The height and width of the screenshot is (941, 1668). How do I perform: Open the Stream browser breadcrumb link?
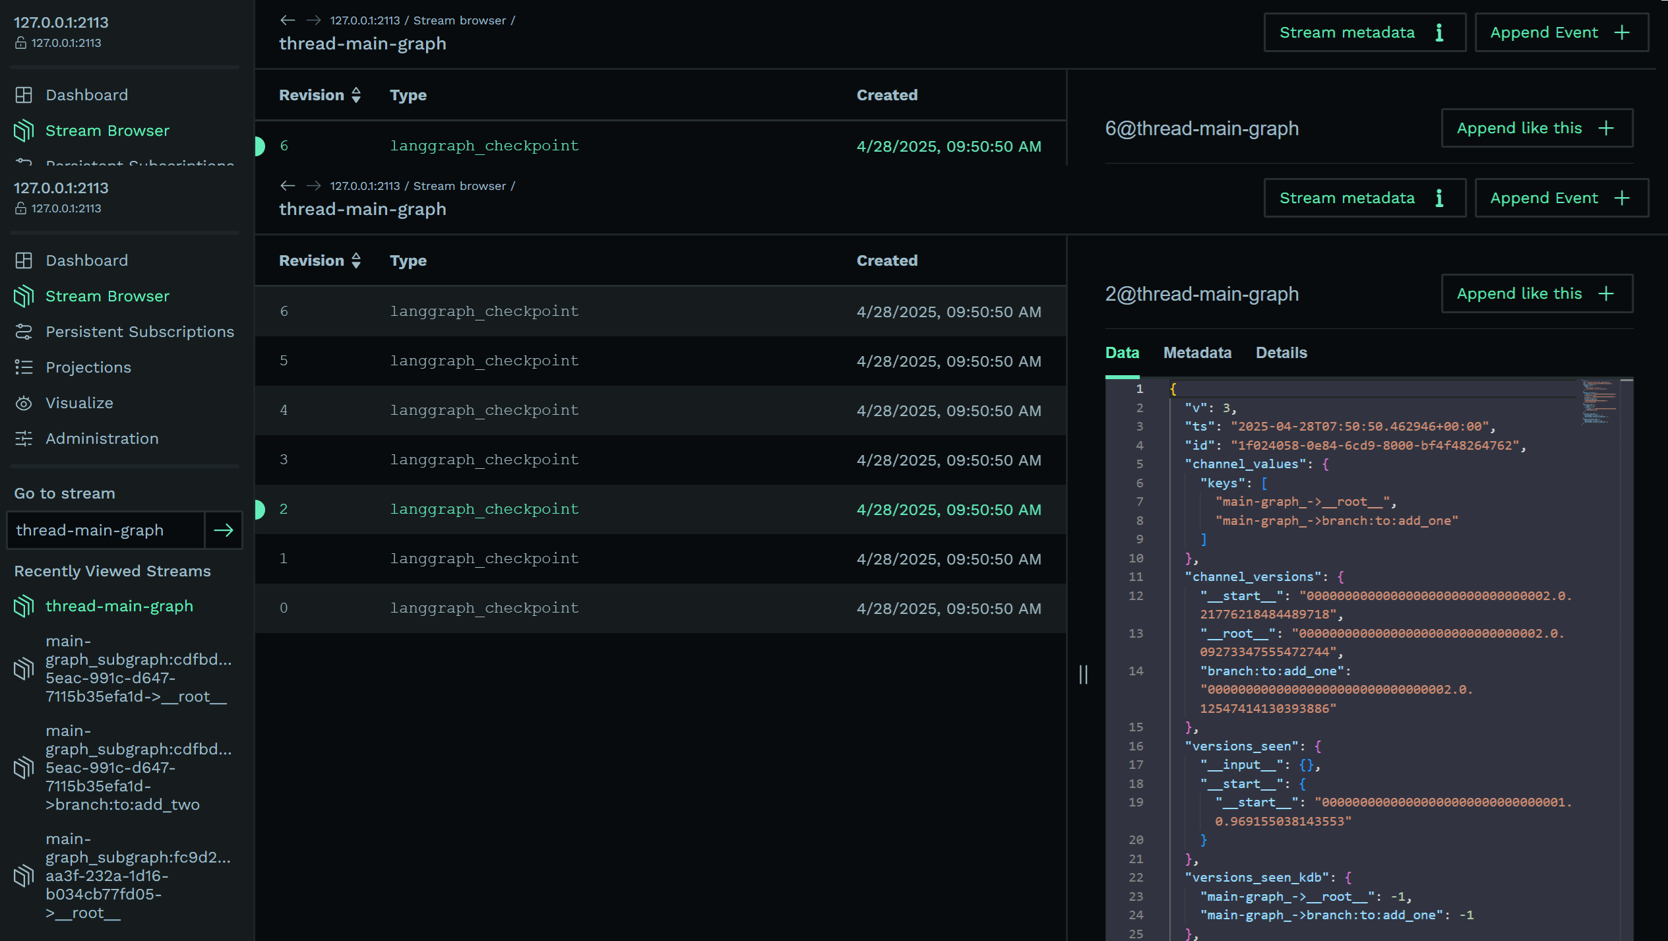[459, 185]
